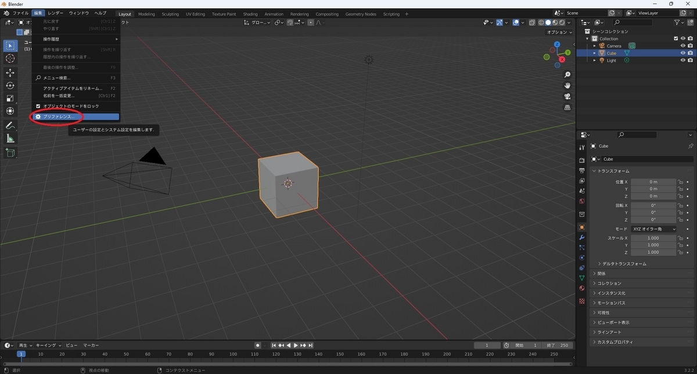
Task: Open the Modifier properties wrench tab
Action: pyautogui.click(x=581, y=238)
